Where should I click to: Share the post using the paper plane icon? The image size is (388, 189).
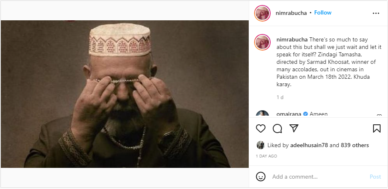click(293, 128)
